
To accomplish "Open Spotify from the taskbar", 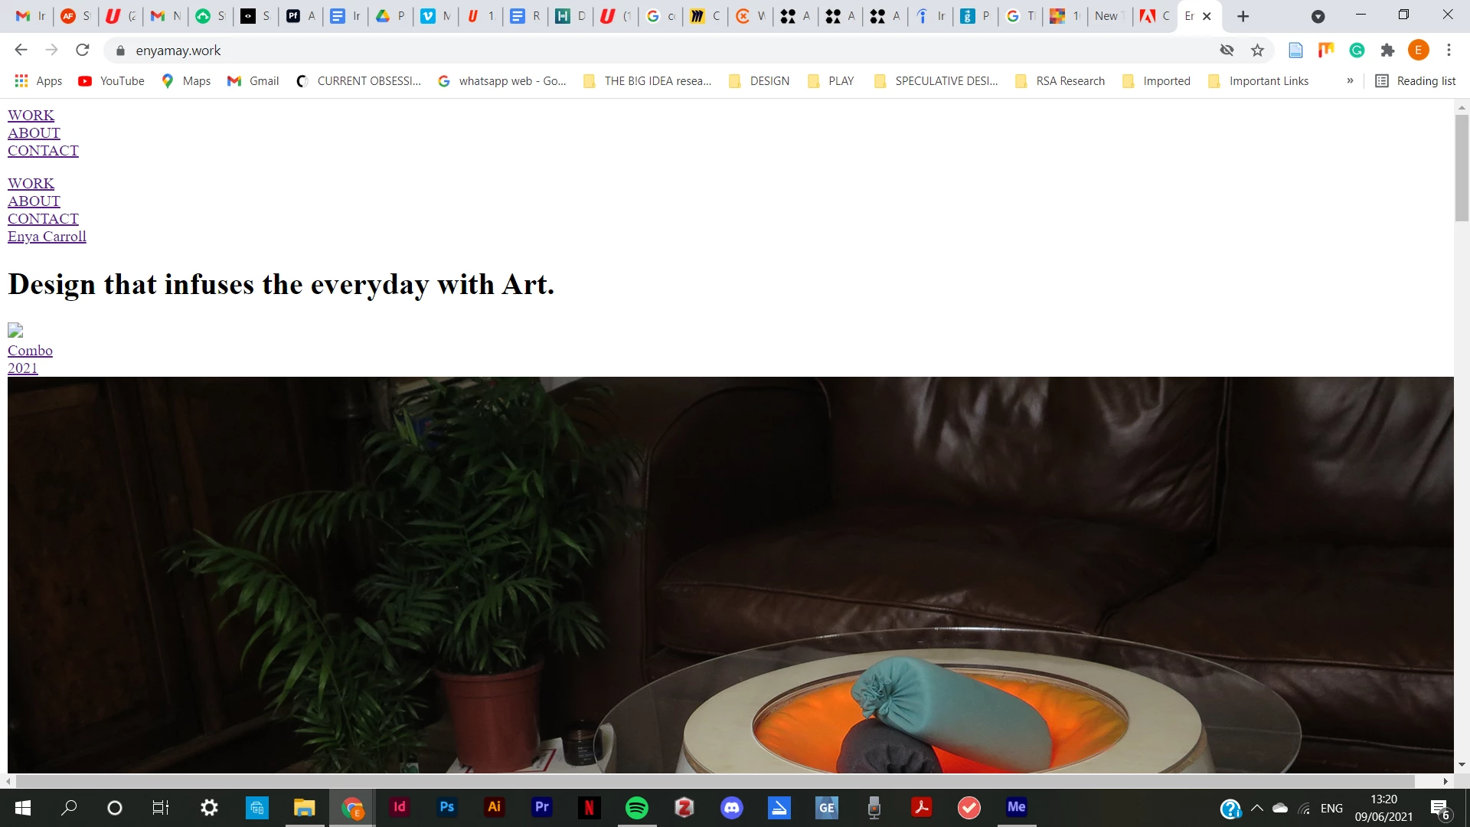I will coord(637,807).
